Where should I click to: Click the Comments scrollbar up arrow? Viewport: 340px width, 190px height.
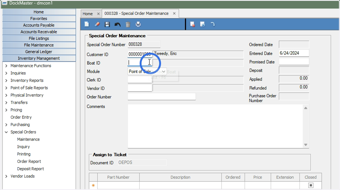pos(306,108)
